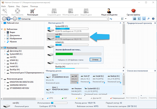Collapse Компьютер tree node
This screenshot has height=109, width=157.
click(x=2, y=48)
